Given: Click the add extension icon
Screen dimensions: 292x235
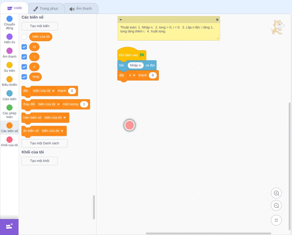Looking at the screenshot, I should (x=9, y=227).
